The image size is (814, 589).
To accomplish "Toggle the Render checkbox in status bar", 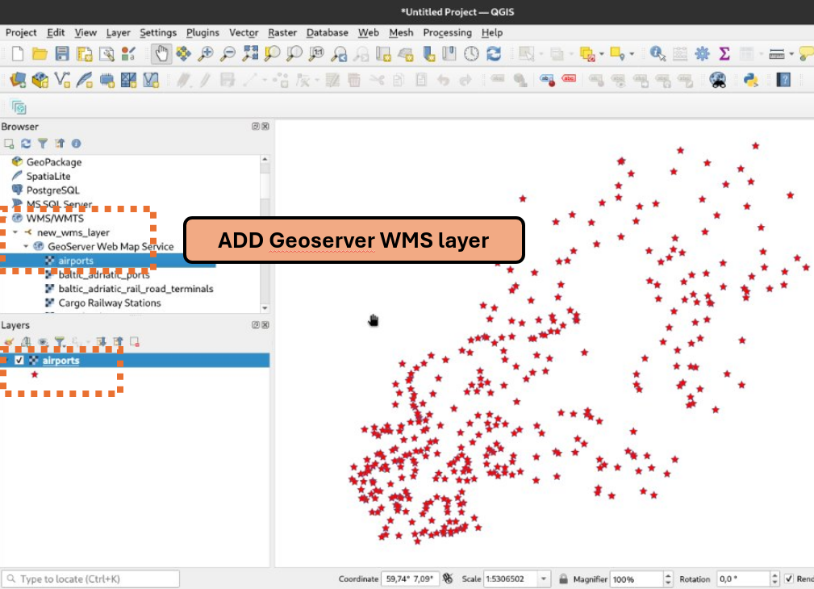I will [789, 579].
